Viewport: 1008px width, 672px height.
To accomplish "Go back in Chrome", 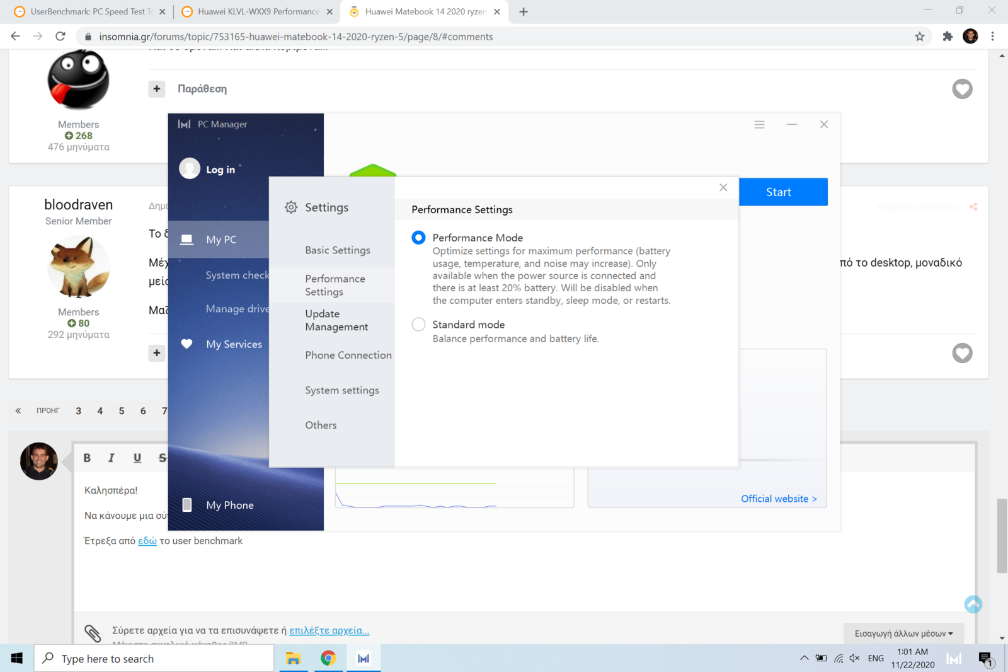I will pos(15,37).
